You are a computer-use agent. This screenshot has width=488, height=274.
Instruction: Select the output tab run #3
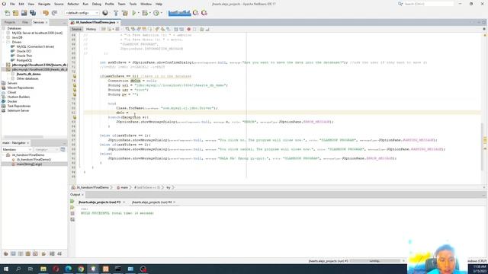[100, 202]
